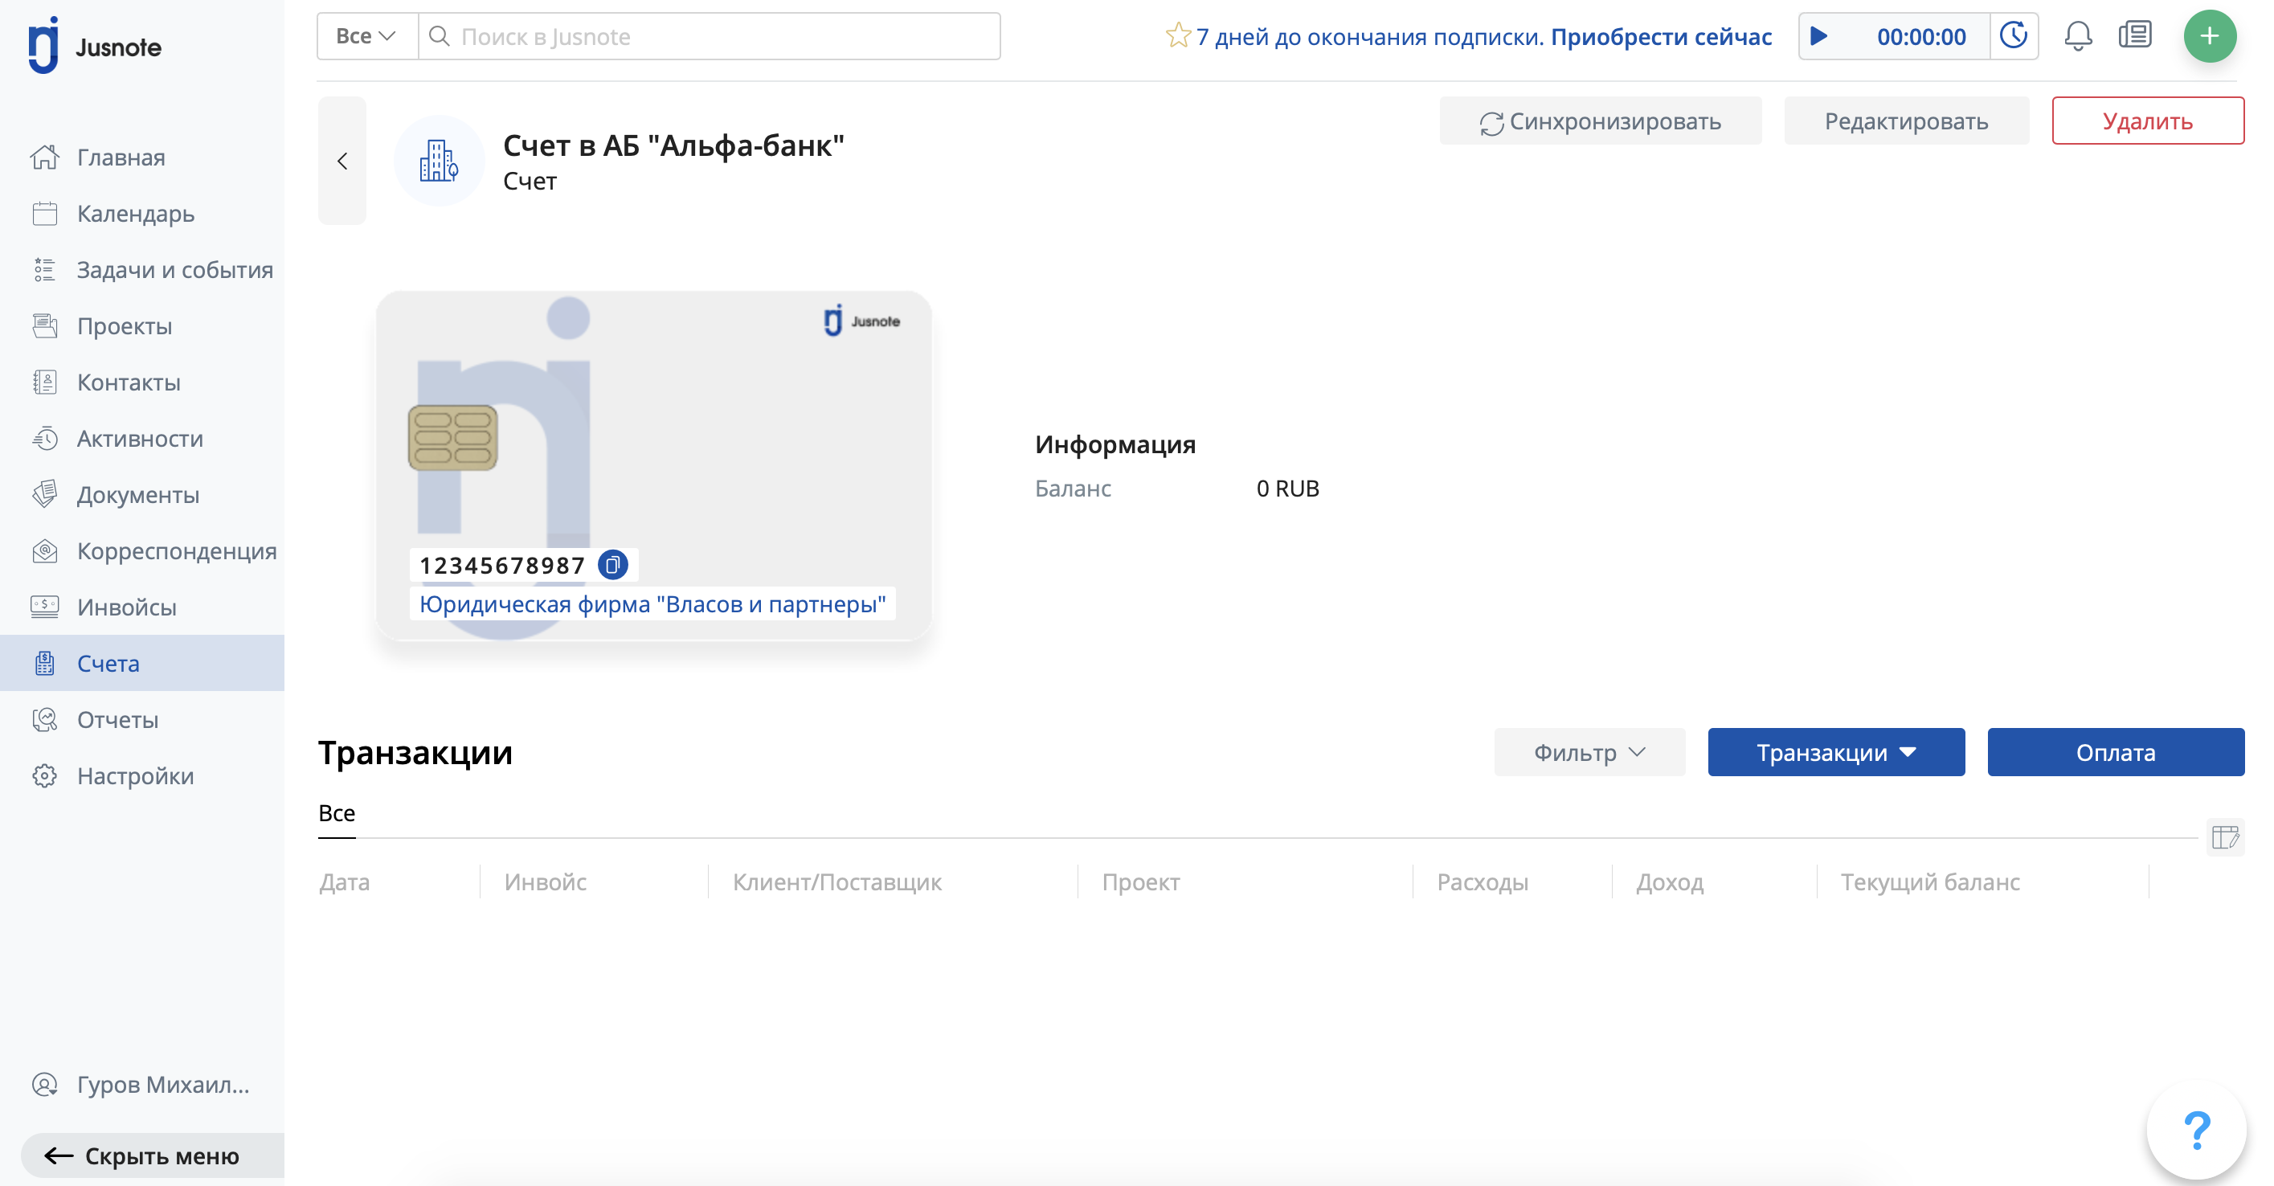2274x1186 pixels.
Task: Click the bank building account icon
Action: tap(439, 161)
